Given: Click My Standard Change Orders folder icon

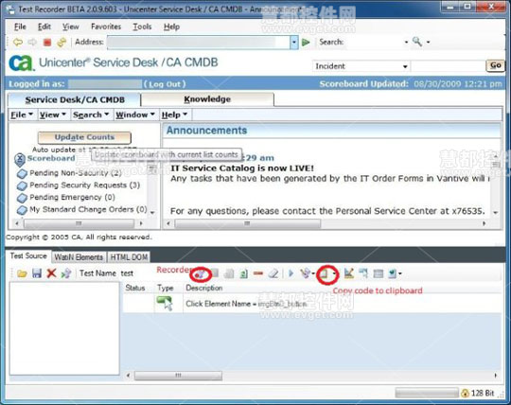Looking at the screenshot, I should click(x=22, y=210).
